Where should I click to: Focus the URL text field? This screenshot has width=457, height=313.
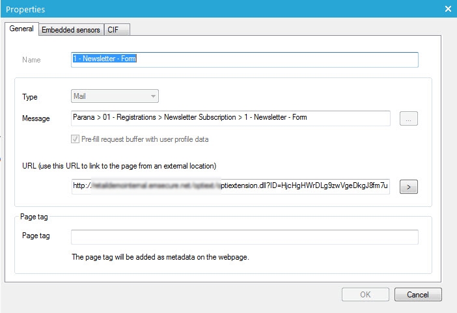[230, 186]
